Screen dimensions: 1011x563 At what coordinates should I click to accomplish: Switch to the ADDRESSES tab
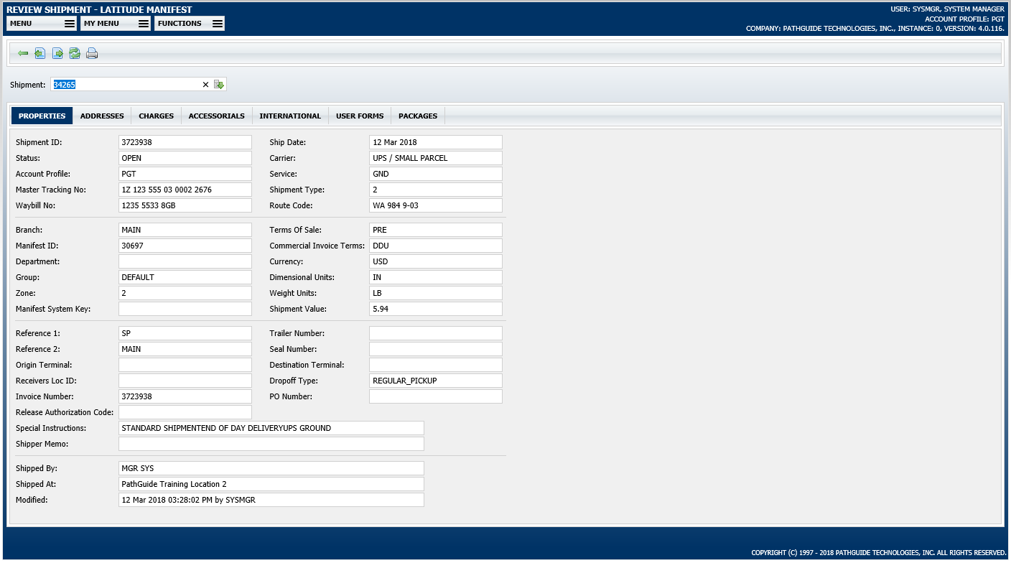tap(102, 116)
